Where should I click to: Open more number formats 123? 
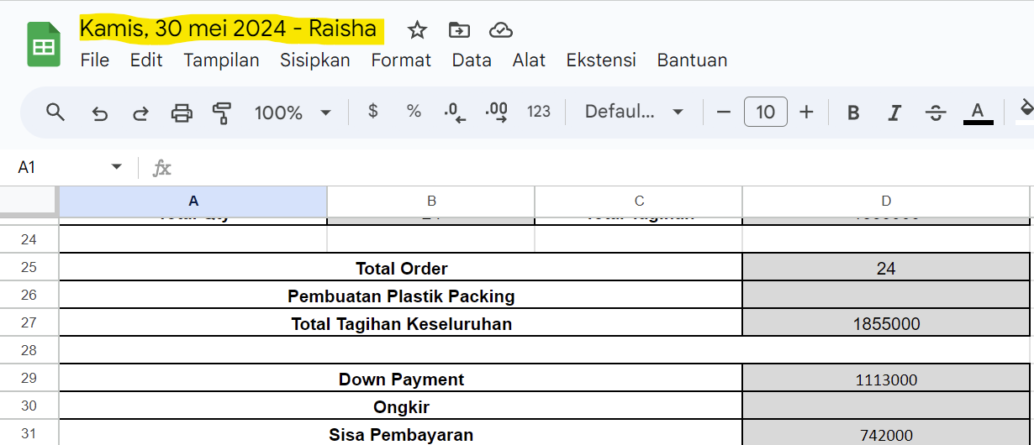coord(539,112)
